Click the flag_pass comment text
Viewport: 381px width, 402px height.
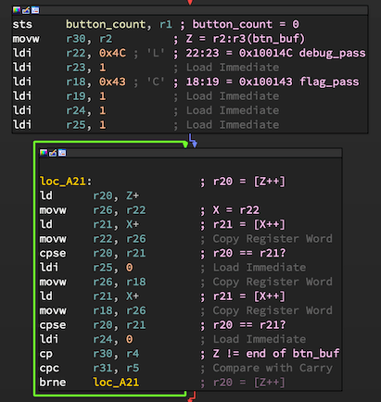pos(329,82)
